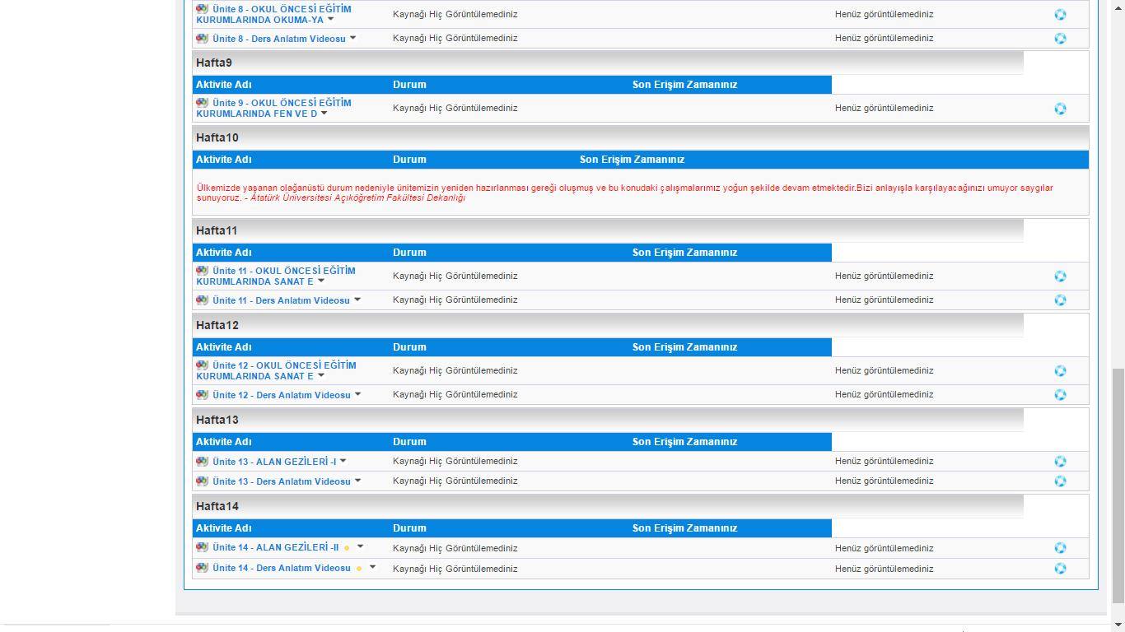Expand the dropdown arrow next to Ünite 13 ALAN GEZİLERİ -I
1125x632 pixels.
[343, 461]
